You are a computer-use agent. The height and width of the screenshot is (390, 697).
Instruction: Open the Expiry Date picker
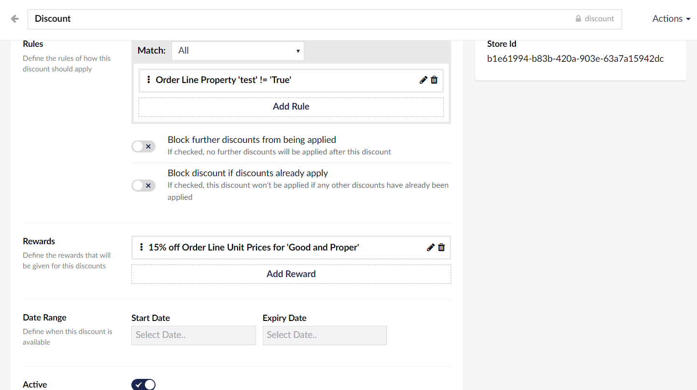325,335
